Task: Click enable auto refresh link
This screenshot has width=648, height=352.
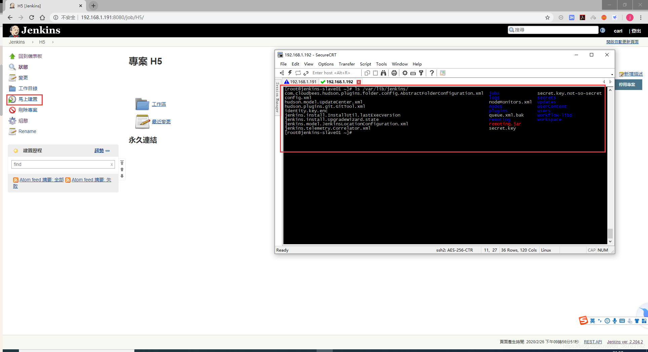Action: click(622, 42)
